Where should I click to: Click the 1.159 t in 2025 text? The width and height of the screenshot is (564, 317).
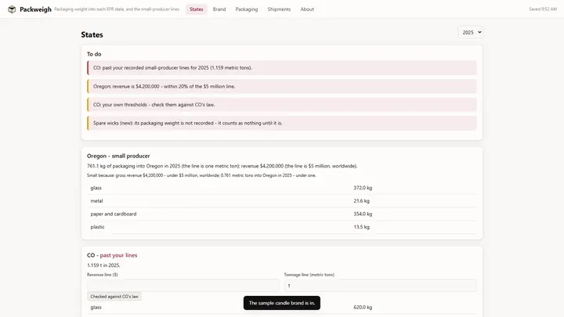coord(103,265)
